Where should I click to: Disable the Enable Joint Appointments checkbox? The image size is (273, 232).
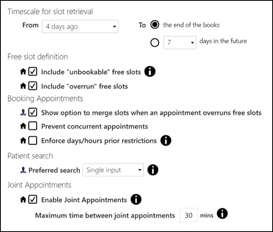(x=33, y=199)
